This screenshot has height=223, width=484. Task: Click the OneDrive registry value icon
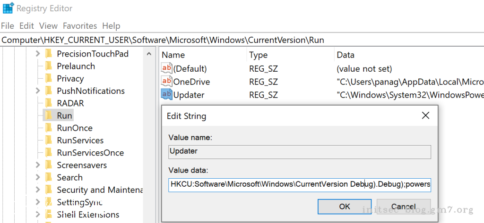pos(166,82)
